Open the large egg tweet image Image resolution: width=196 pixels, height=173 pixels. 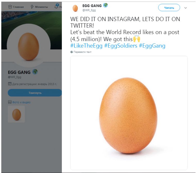pyautogui.click(x=129, y=113)
